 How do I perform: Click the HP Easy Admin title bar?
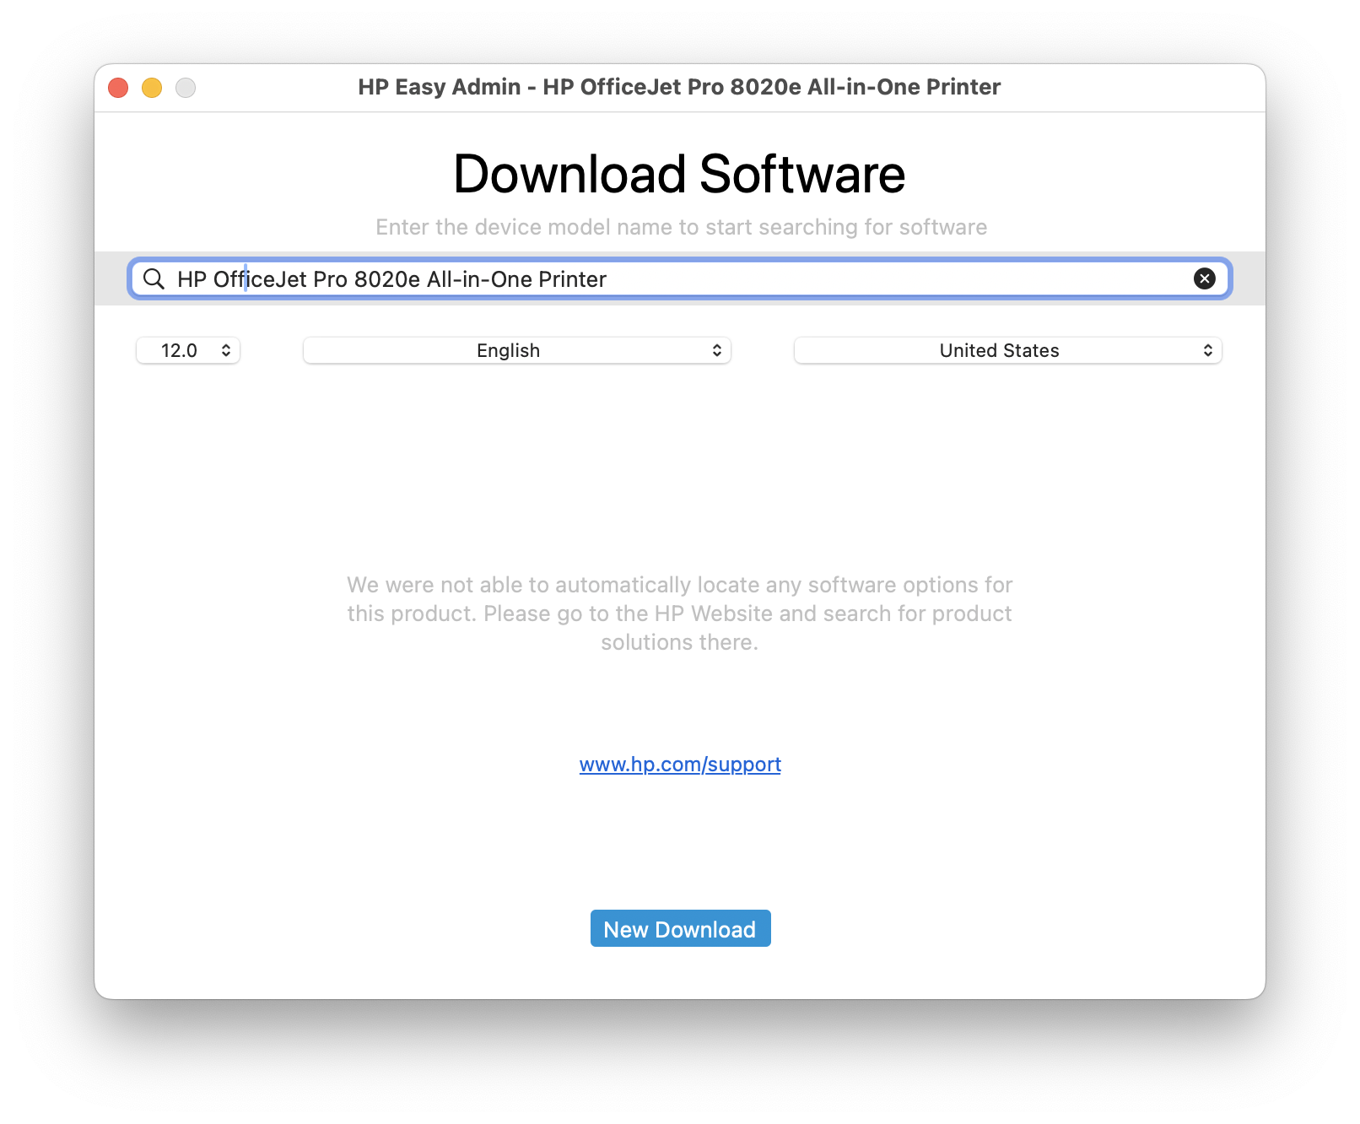[680, 87]
